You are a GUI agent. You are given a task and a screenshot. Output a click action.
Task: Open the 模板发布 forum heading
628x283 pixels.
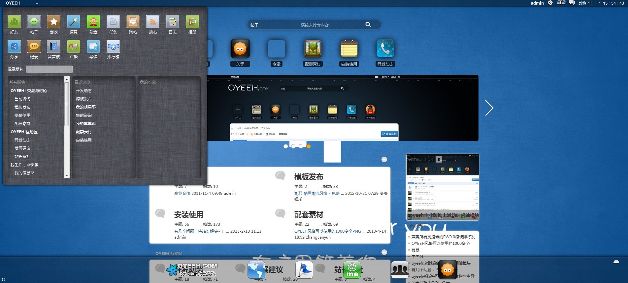point(309,177)
